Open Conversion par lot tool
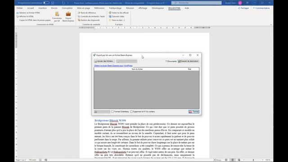Screen dimensions: 288x162 (57, 17)
